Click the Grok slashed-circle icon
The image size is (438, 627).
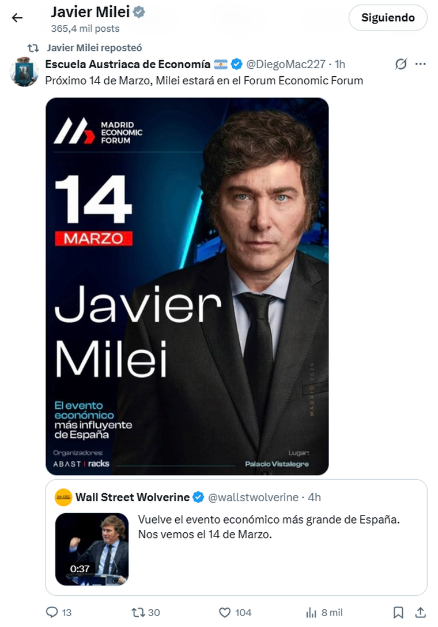[x=401, y=64]
